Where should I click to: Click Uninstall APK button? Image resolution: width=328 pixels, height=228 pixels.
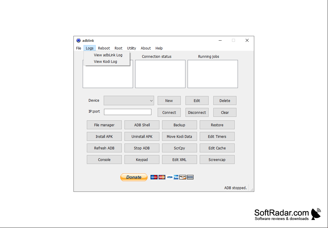(142, 136)
